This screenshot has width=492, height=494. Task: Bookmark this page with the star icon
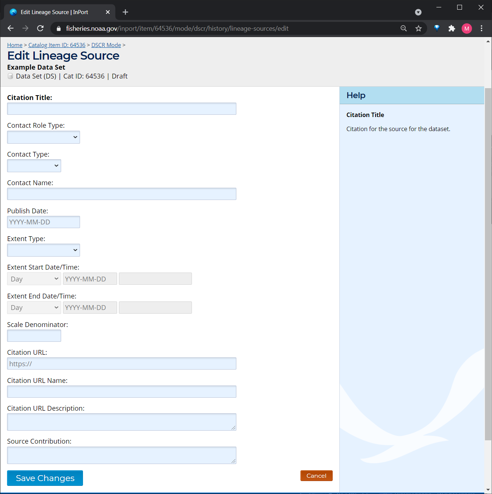[418, 28]
